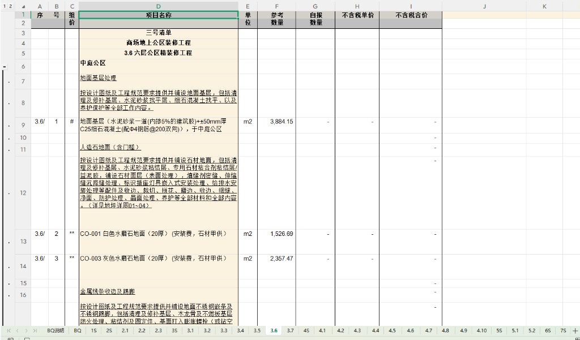Screen dimensions: 580x340
Task: Switch to sheet tab 4.5
Action: click(392, 330)
